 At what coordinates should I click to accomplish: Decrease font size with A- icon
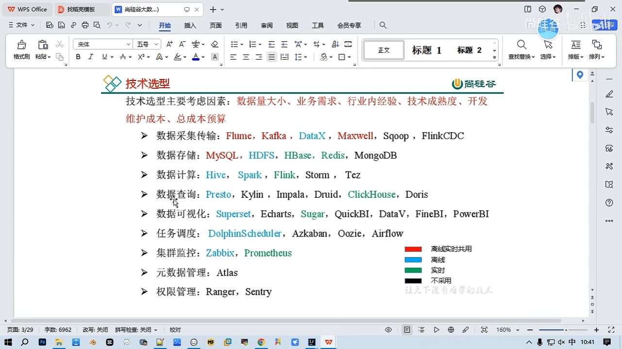point(183,44)
